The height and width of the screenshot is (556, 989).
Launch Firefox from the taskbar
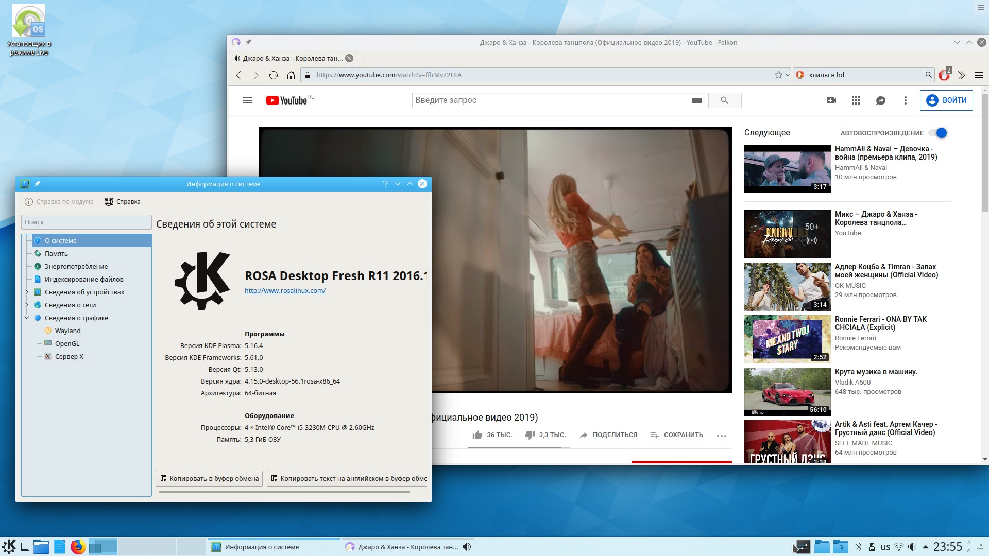click(x=78, y=547)
